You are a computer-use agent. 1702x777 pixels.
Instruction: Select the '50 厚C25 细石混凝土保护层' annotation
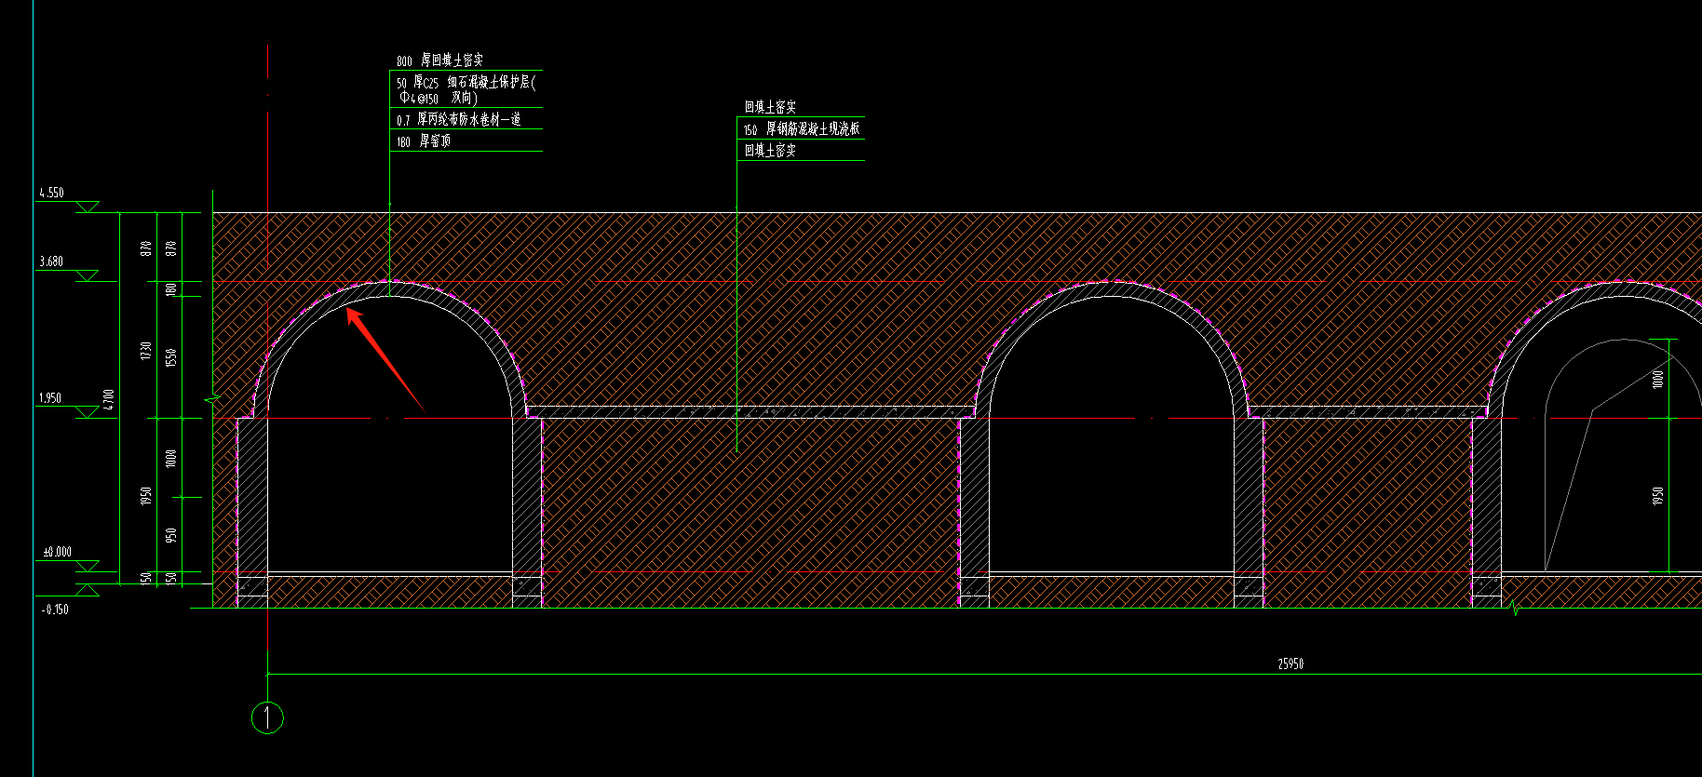[466, 83]
